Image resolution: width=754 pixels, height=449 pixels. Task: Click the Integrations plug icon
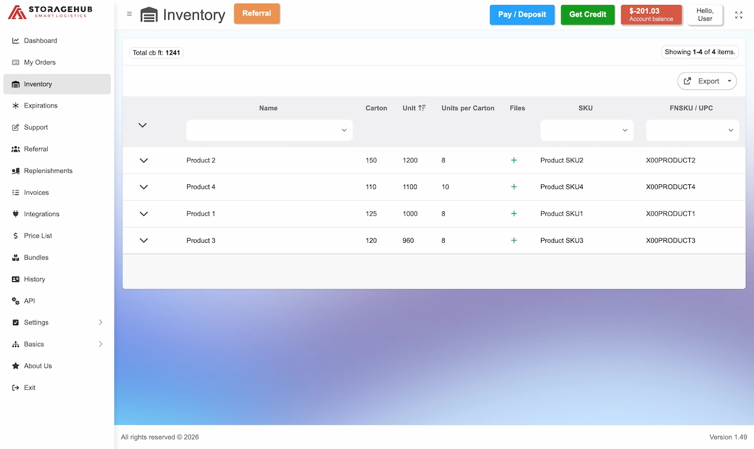click(16, 214)
